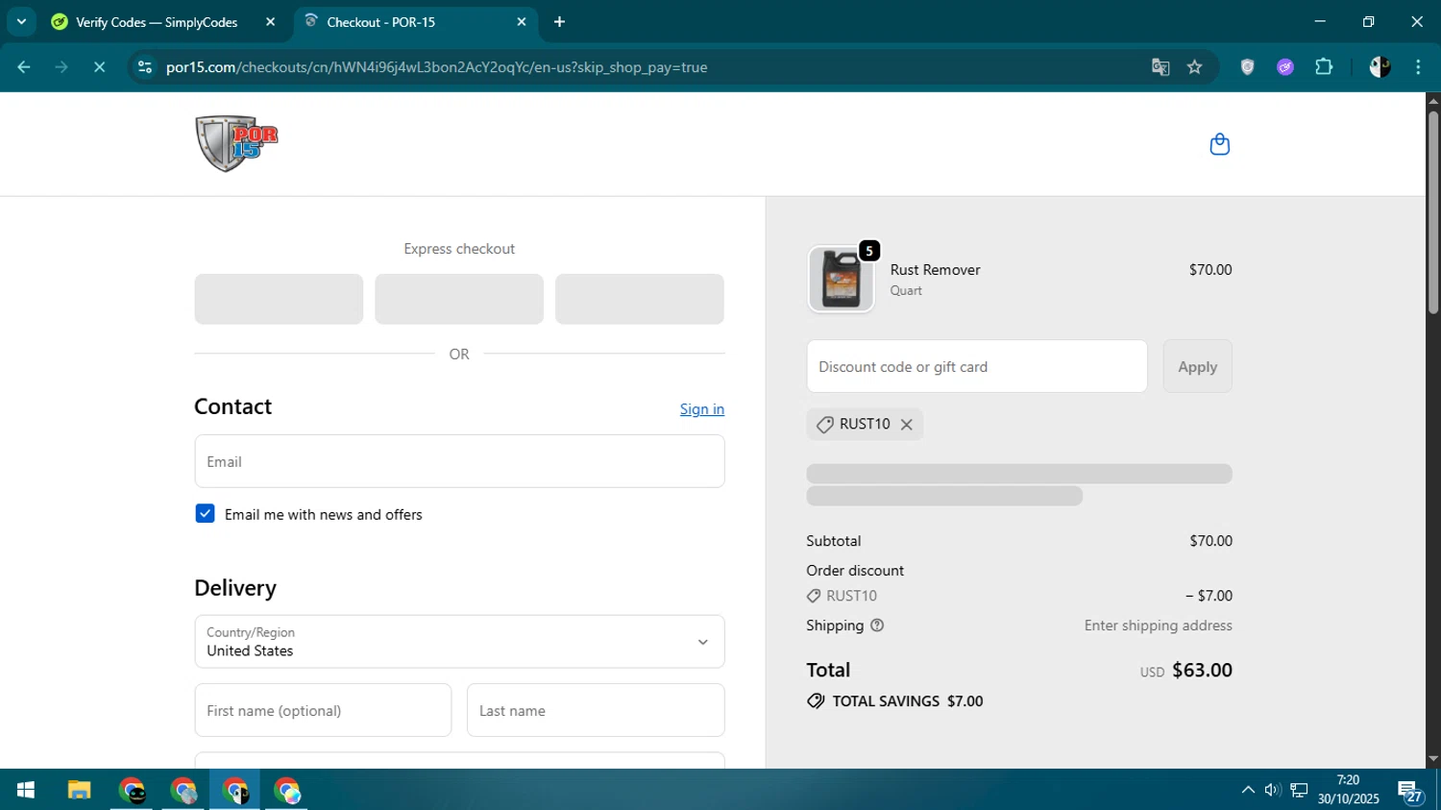
Task: Bookmark this page with the star icon
Action: [x=1194, y=67]
